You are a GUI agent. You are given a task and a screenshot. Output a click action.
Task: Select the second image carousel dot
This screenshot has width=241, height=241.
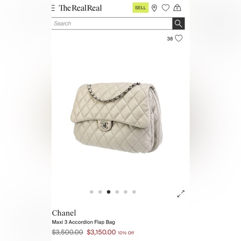tap(100, 192)
